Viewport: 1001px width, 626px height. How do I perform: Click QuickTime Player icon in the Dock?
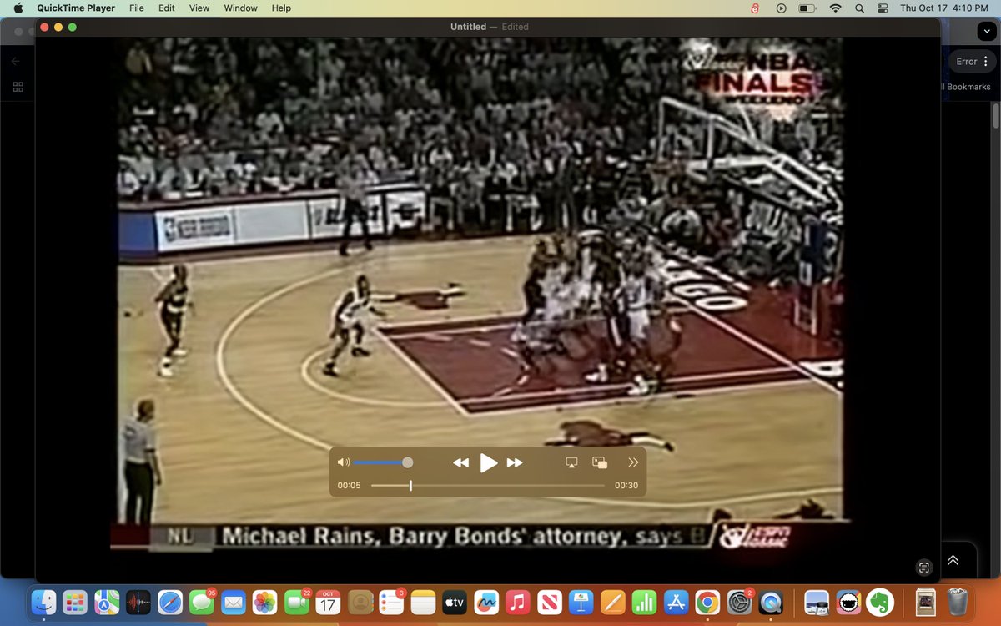pos(771,601)
